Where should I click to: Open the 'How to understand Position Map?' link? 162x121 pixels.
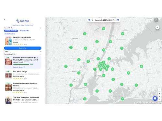pyautogui.click(x=23, y=25)
